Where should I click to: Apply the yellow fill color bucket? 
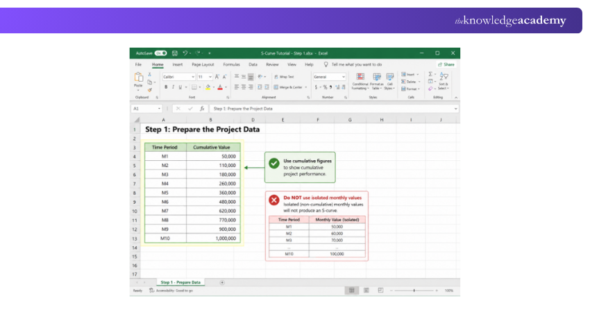[x=208, y=87]
